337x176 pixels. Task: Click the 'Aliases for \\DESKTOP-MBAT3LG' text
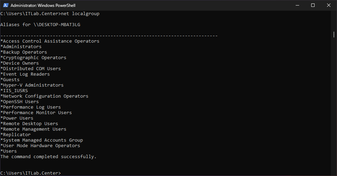(40, 25)
